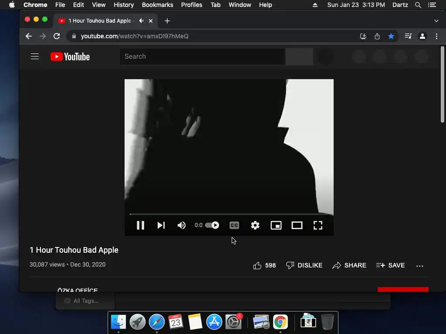446x334 pixels.
Task: Enter full screen mode
Action: [318, 225]
